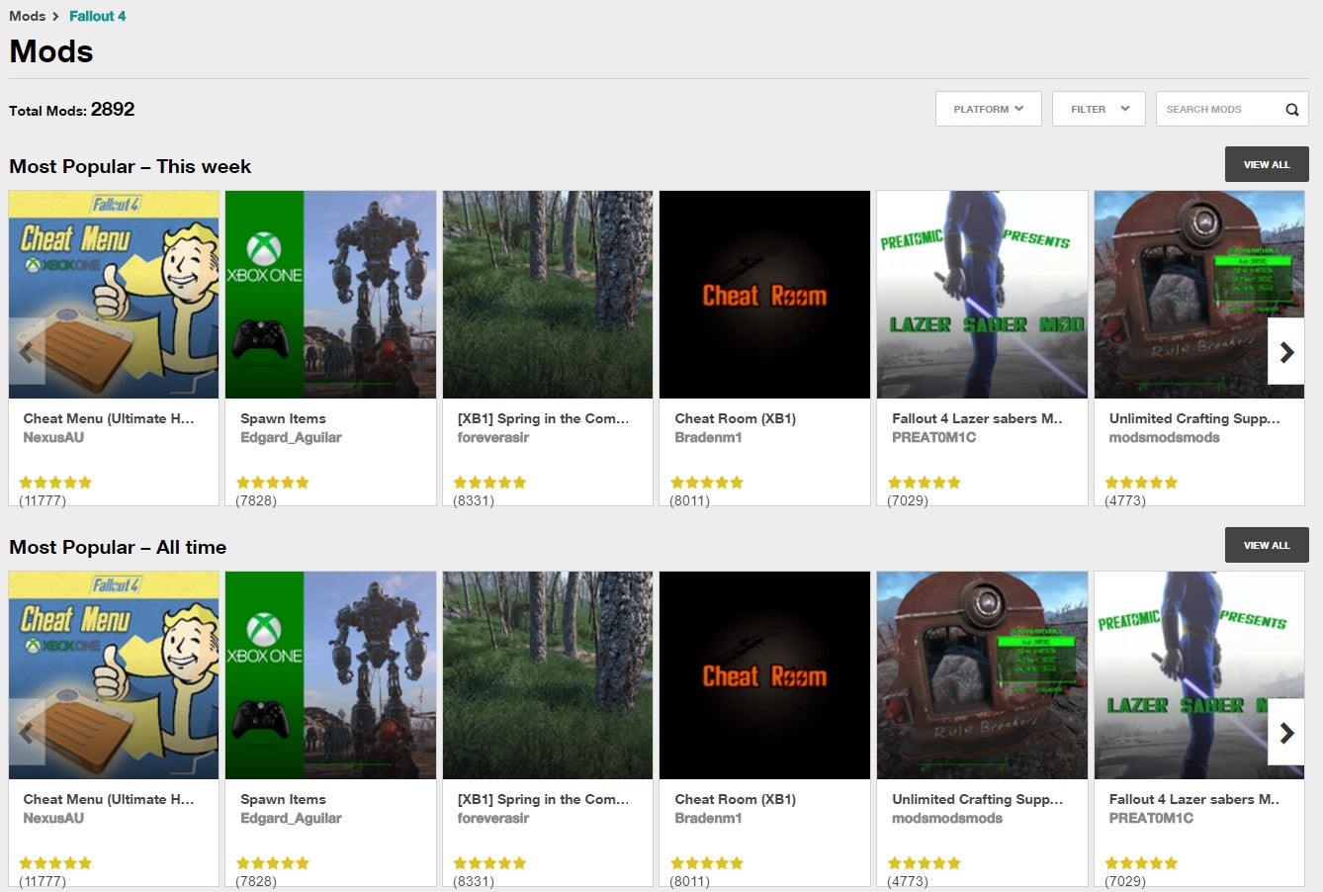1323x892 pixels.
Task: View all Most Popular This week mods
Action: [1267, 164]
